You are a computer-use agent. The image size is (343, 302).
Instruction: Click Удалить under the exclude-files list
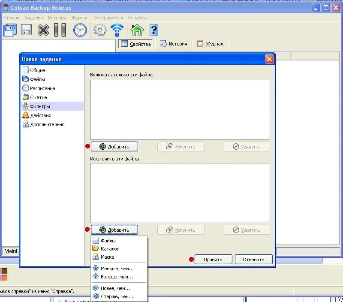click(247, 230)
